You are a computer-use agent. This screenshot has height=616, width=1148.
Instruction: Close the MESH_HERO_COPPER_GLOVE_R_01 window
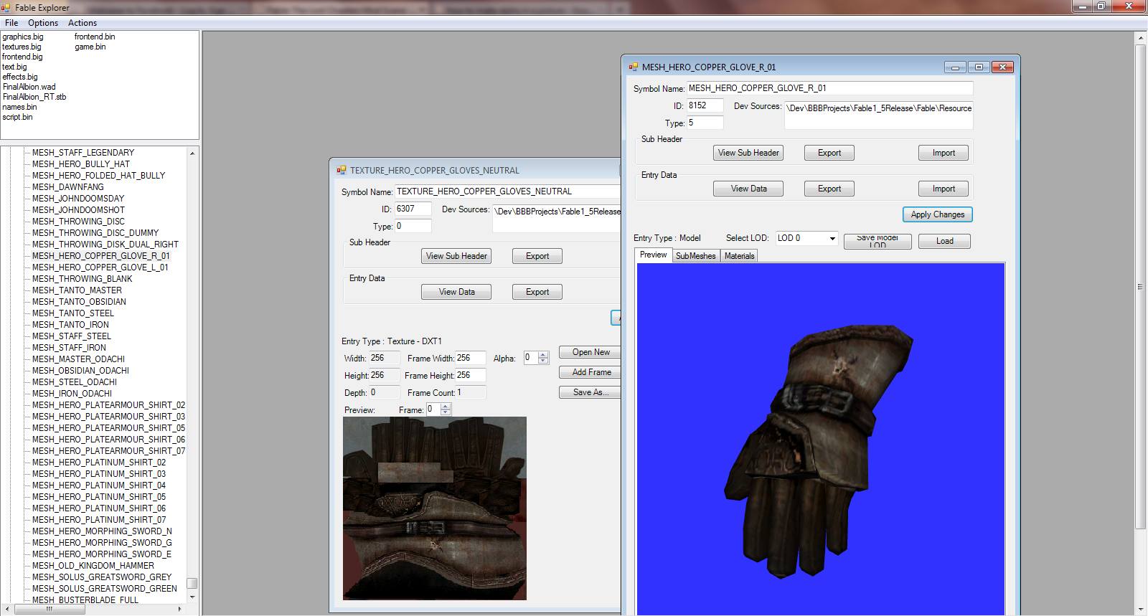tap(1002, 67)
